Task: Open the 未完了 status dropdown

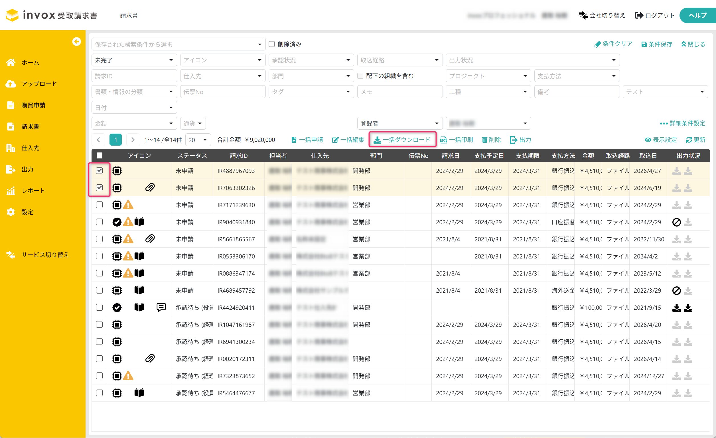Action: coord(134,60)
